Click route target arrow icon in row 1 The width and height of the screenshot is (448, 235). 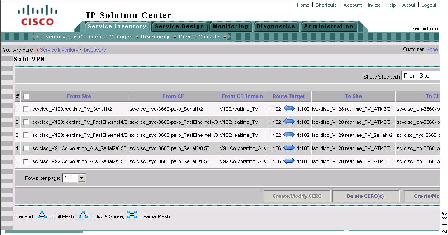click(x=289, y=109)
